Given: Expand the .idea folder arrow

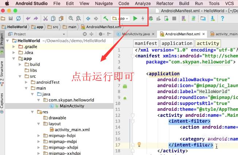Looking at the screenshot, I should [x=14, y=53].
